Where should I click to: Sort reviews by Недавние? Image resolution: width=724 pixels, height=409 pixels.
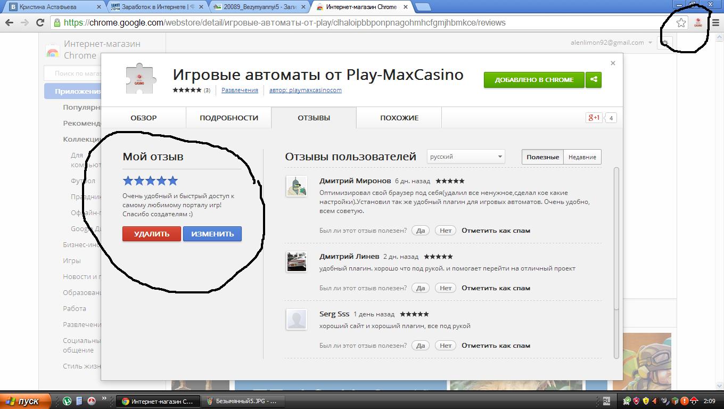pyautogui.click(x=582, y=157)
